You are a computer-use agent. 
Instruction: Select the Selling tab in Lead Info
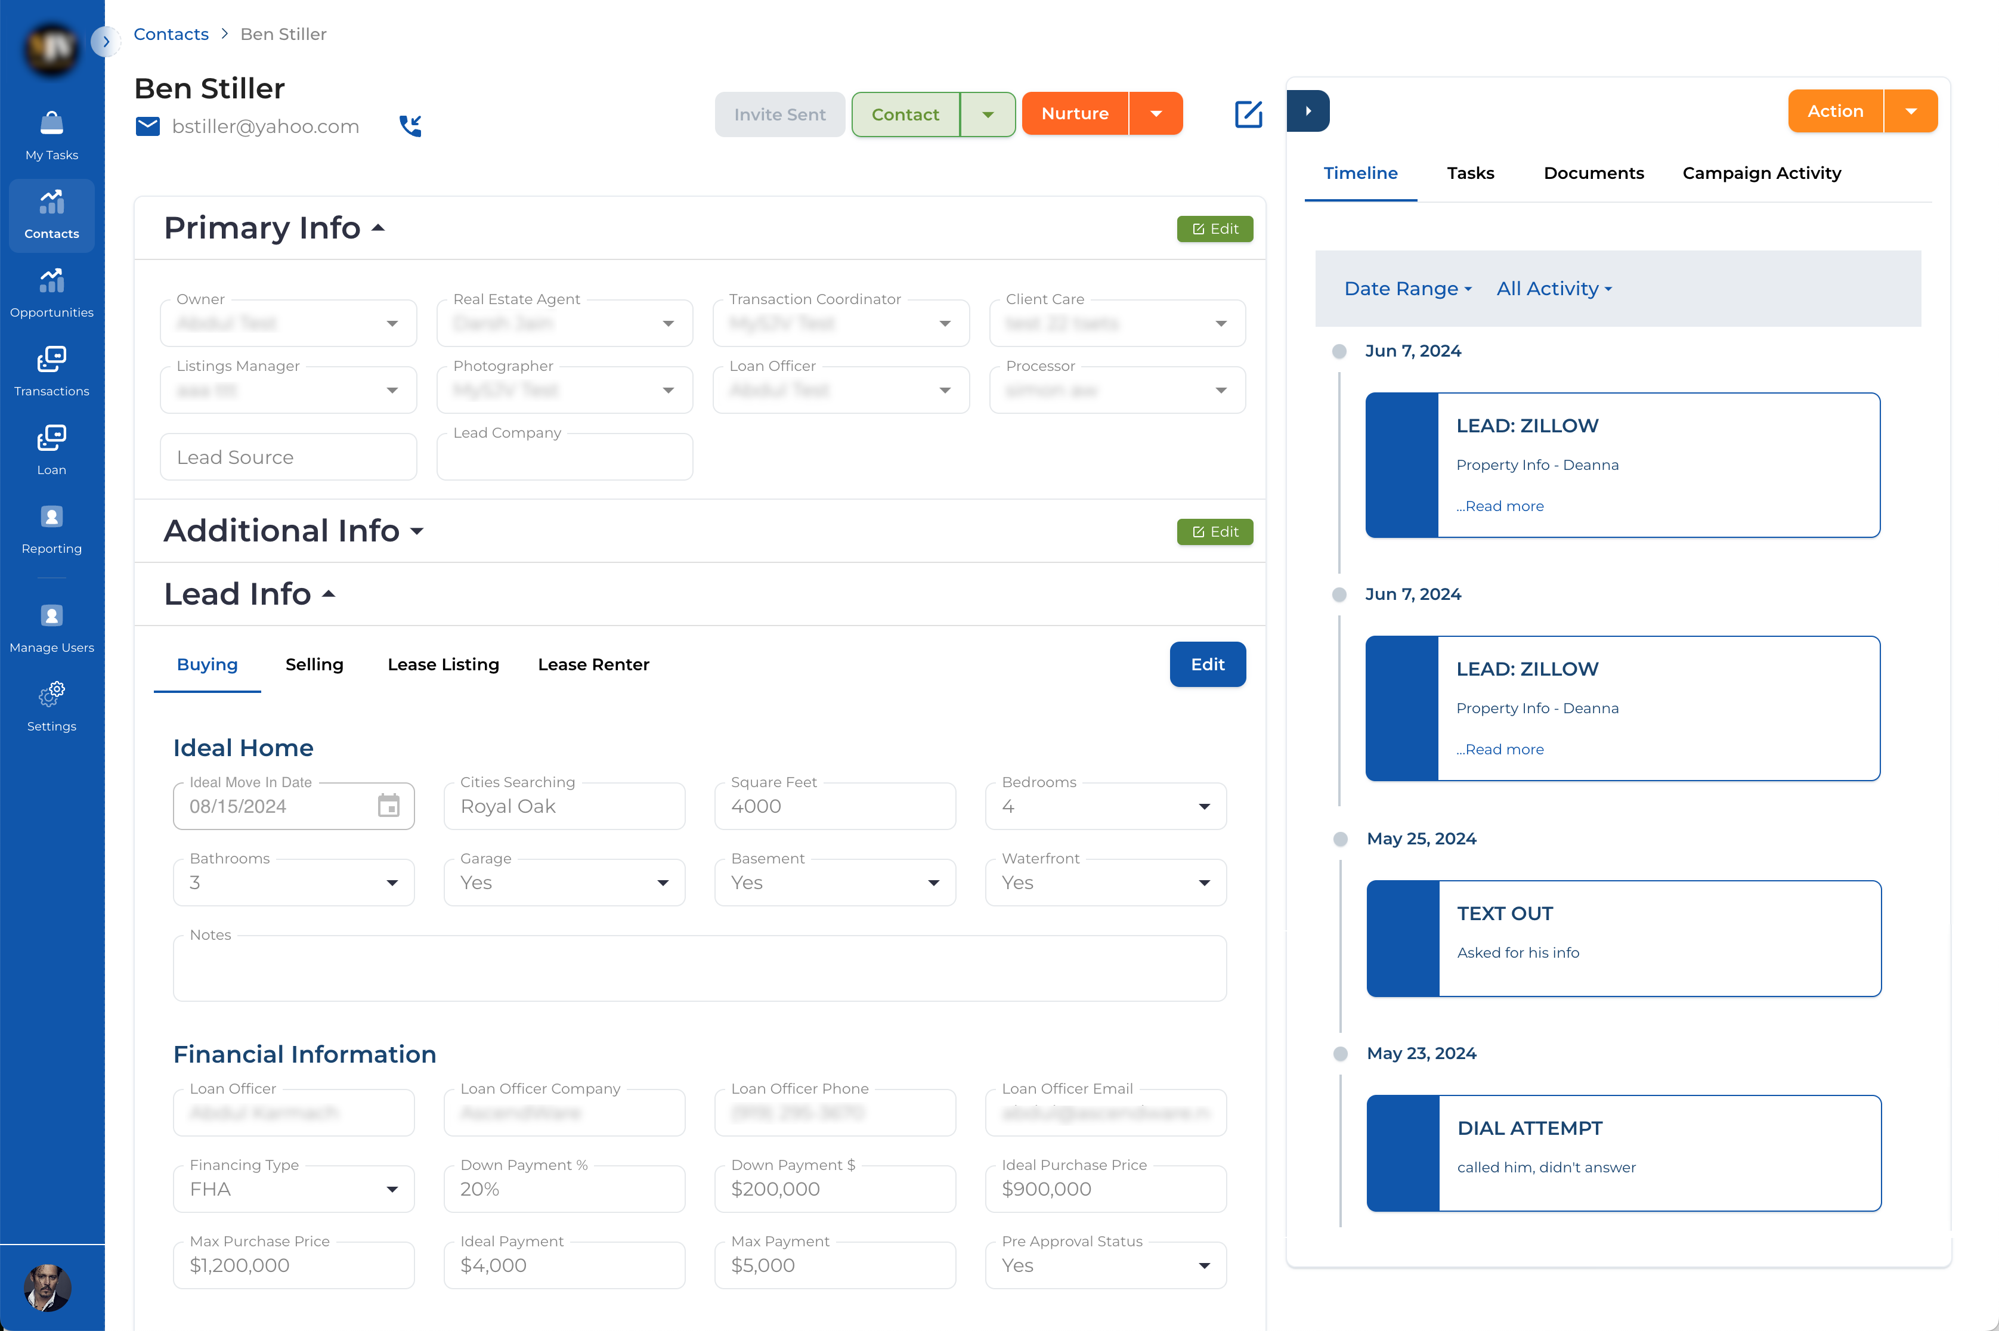pos(313,664)
